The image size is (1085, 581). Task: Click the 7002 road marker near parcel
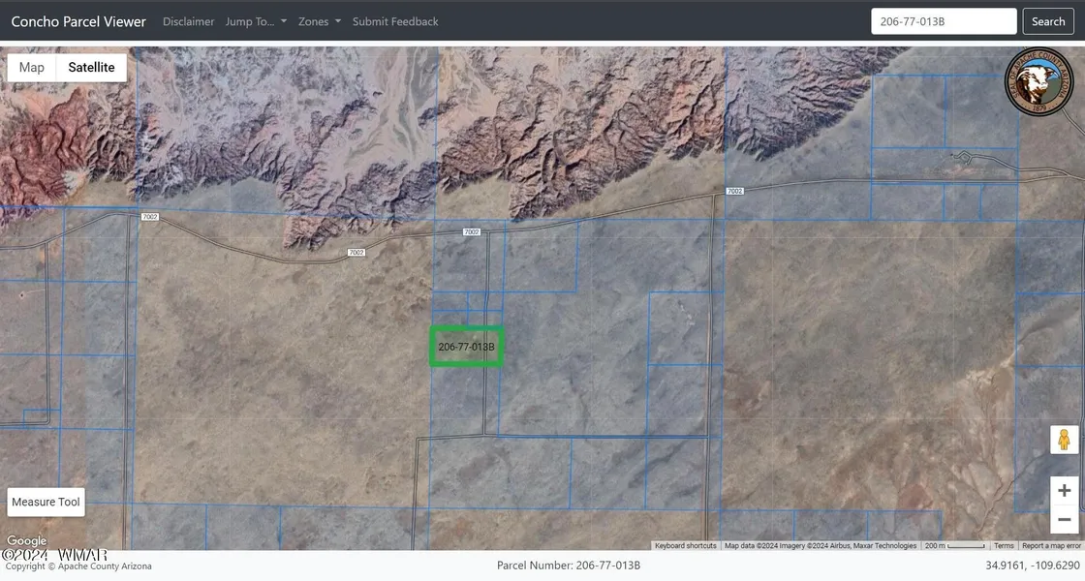pyautogui.click(x=471, y=232)
